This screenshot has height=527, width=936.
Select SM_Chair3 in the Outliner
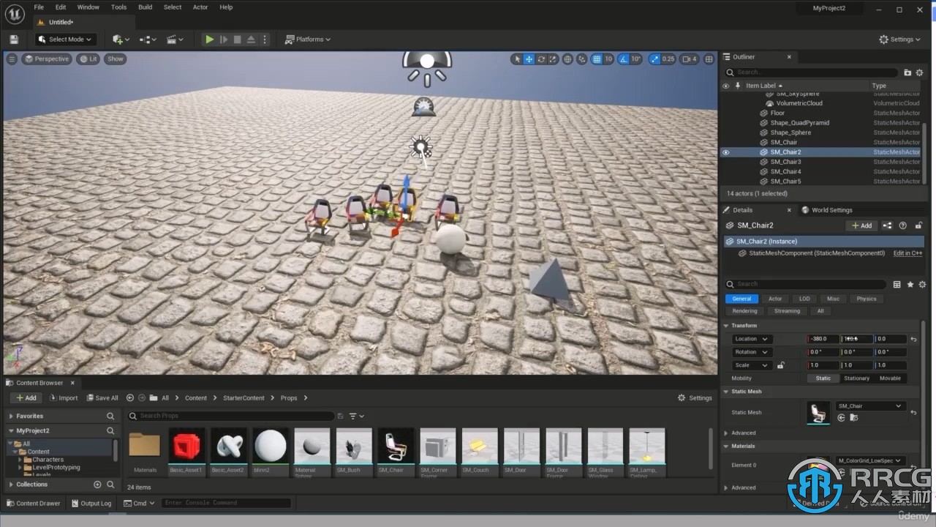click(785, 162)
